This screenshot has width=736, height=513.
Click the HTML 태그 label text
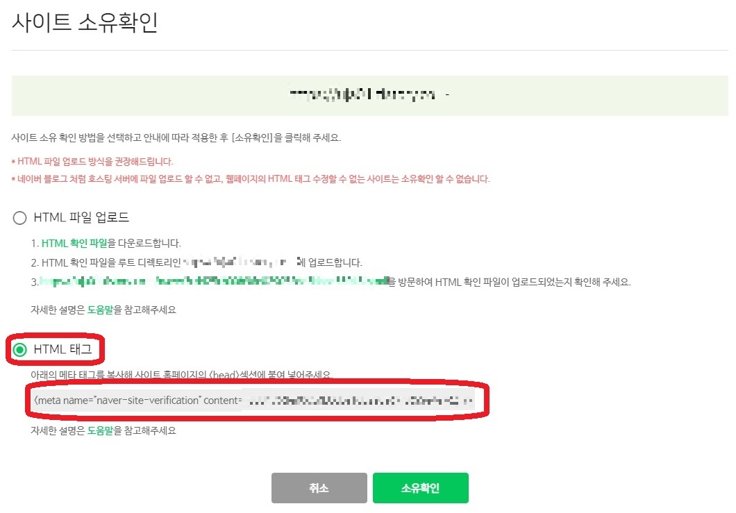click(63, 349)
